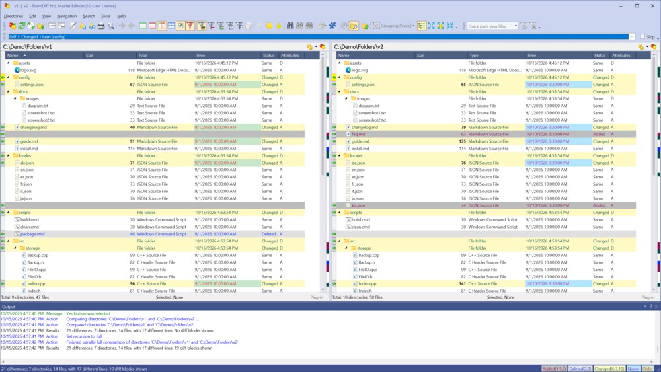
Task: Click the Changed color legend in status bar
Action: pyautogui.click(x=609, y=369)
